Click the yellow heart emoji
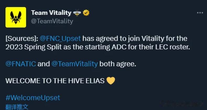This screenshot has width=207, height=110. [111, 81]
